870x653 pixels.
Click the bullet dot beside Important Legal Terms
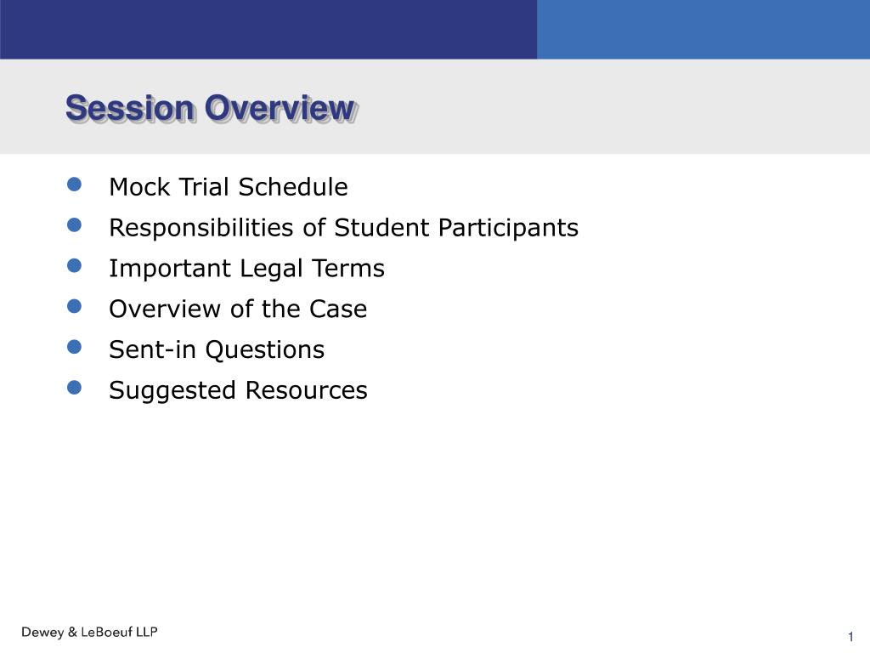point(75,265)
